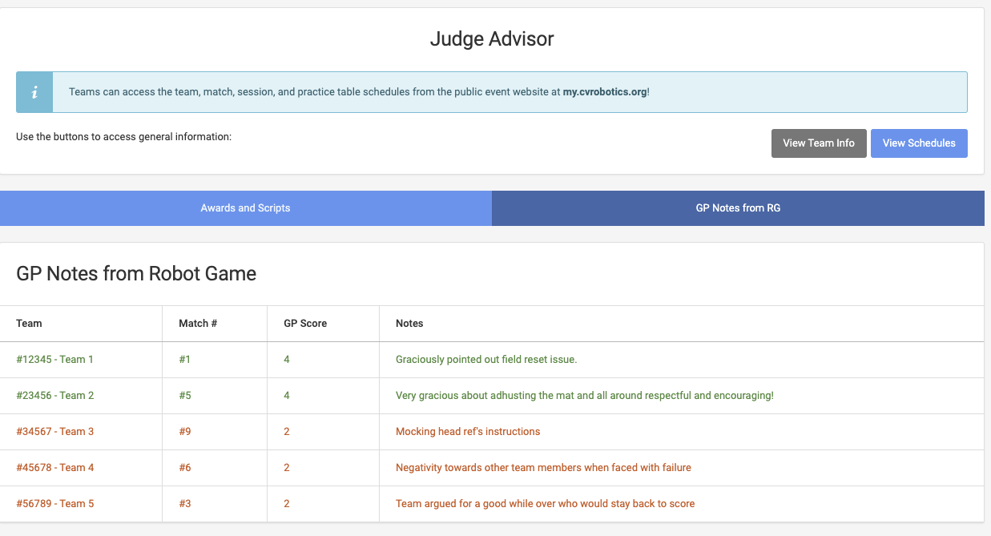Click the info icon in the blue banner
This screenshot has height=536, width=991.
[34, 92]
